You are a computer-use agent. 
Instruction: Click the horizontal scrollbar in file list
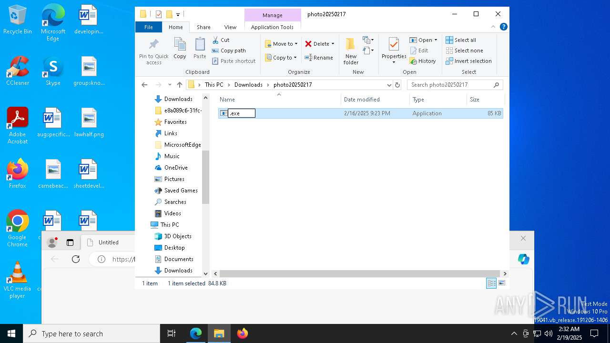359,274
